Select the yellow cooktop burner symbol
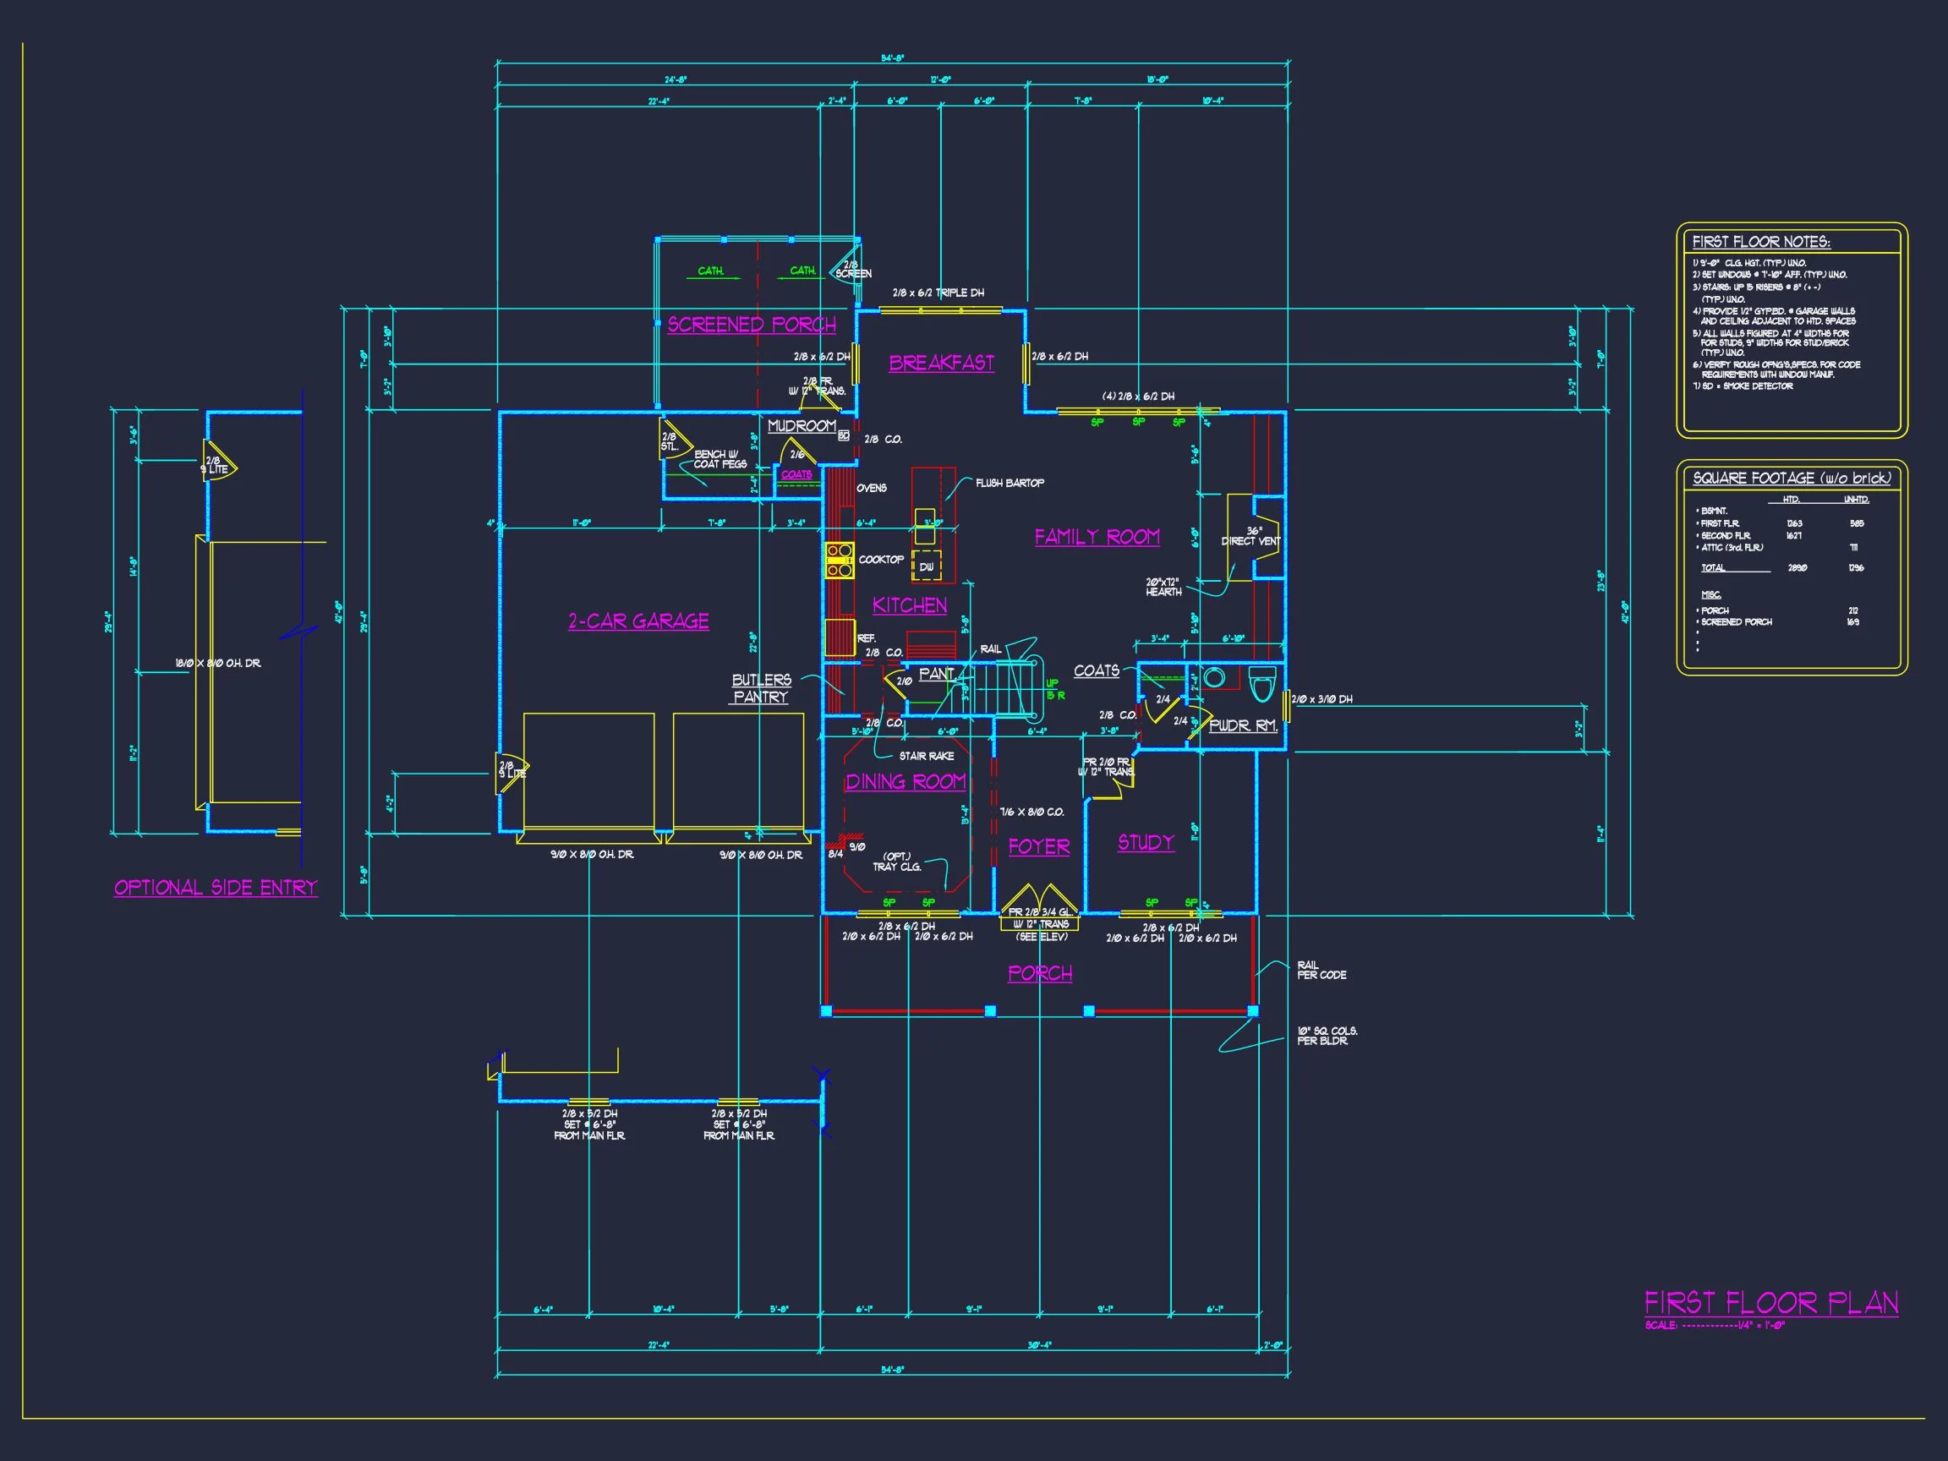1948x1461 pixels. point(839,560)
